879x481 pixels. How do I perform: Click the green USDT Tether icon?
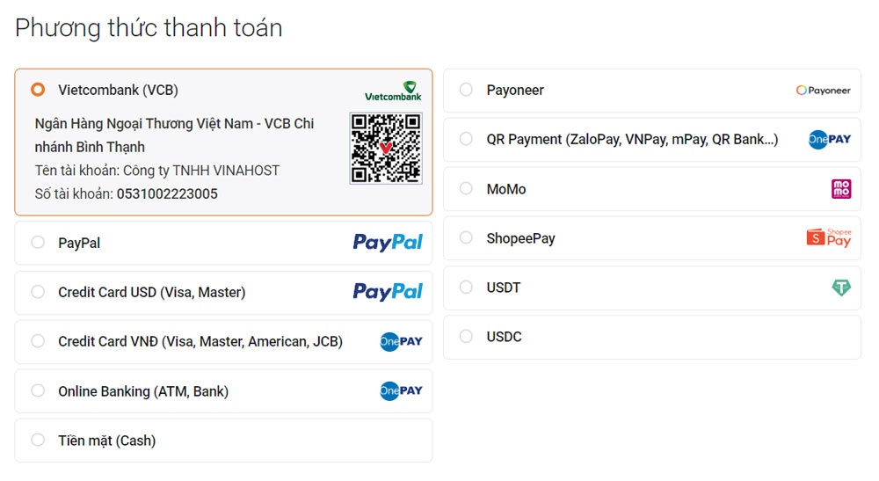[x=841, y=288]
